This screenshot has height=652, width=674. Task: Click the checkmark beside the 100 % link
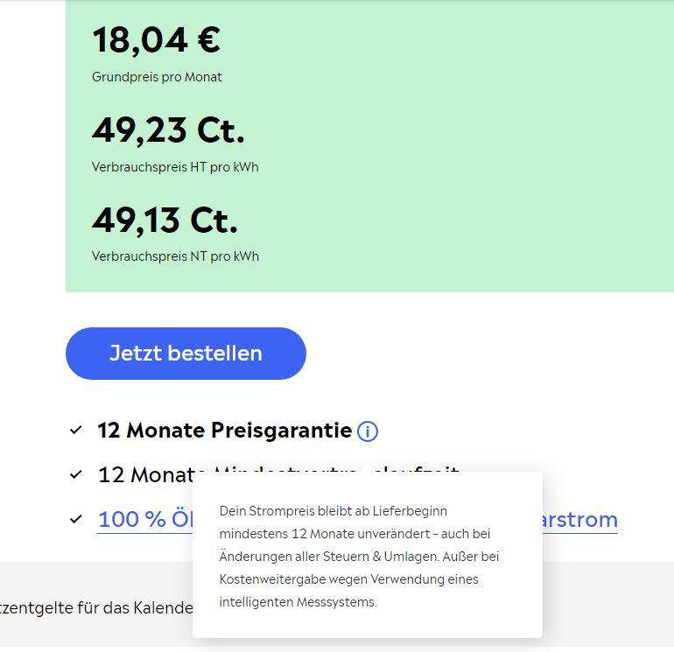pyautogui.click(x=76, y=520)
